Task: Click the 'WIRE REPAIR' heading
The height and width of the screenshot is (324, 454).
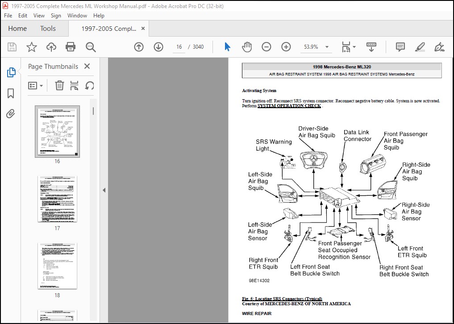Action: [257, 314]
